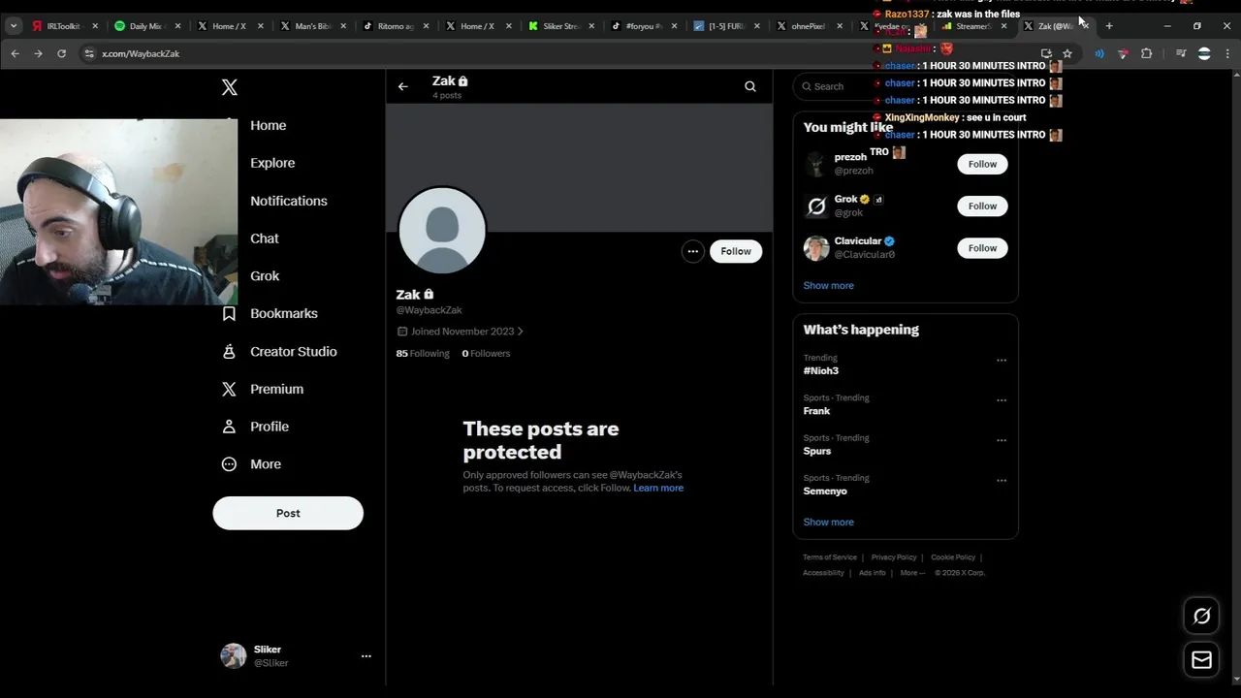
Task: Open the 0 Followers list
Action: (x=486, y=354)
